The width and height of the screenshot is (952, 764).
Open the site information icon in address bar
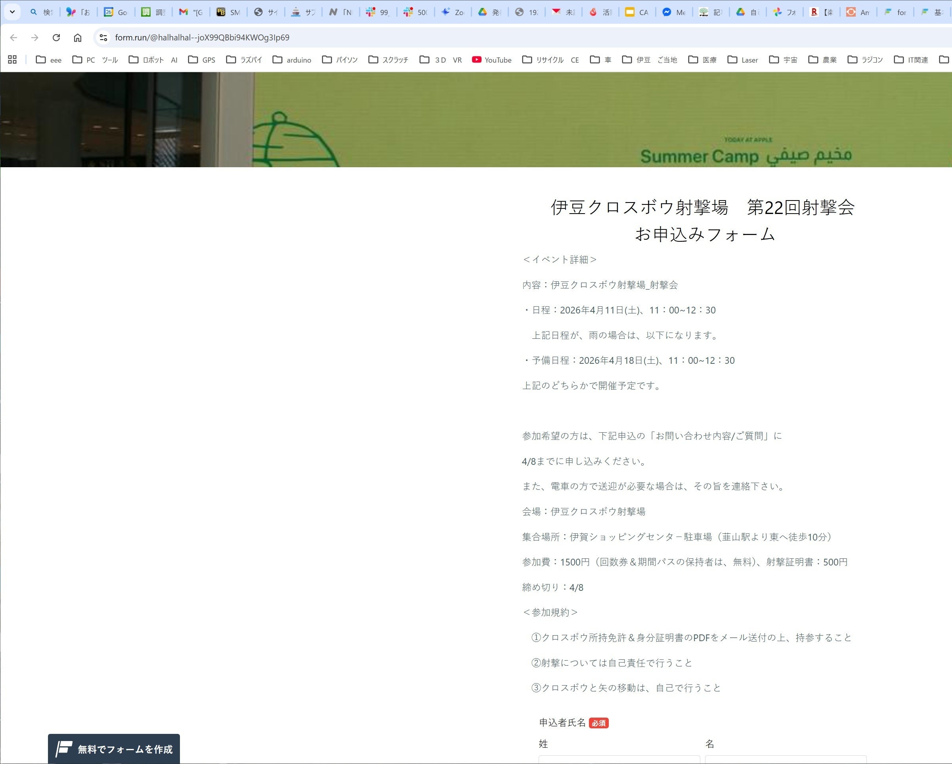pos(103,38)
